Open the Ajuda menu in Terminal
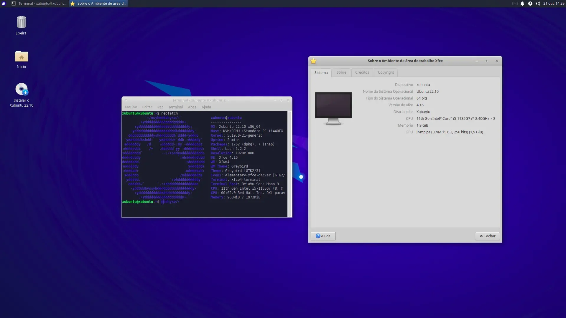 tap(206, 107)
